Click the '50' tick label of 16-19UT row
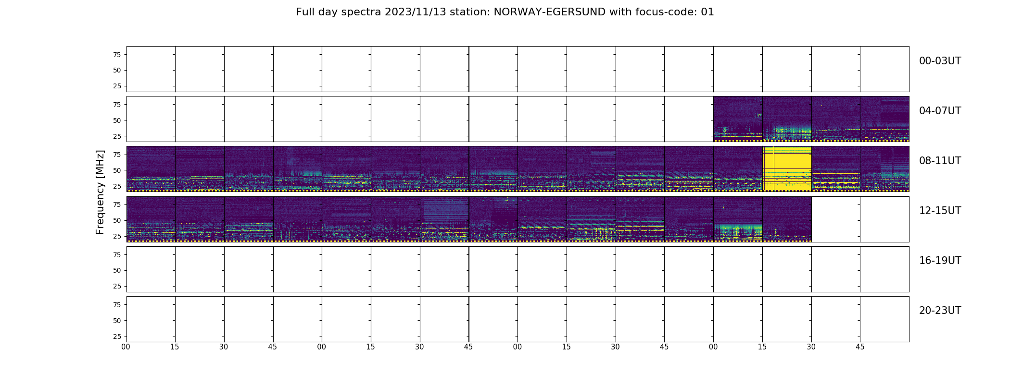Screen dimensions: 1010x384 click(117, 270)
